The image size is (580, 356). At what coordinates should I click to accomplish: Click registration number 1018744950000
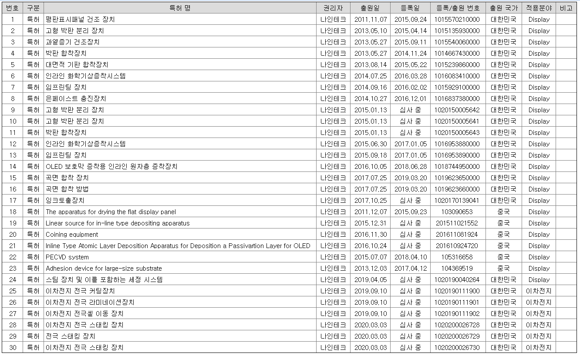pyautogui.click(x=457, y=166)
